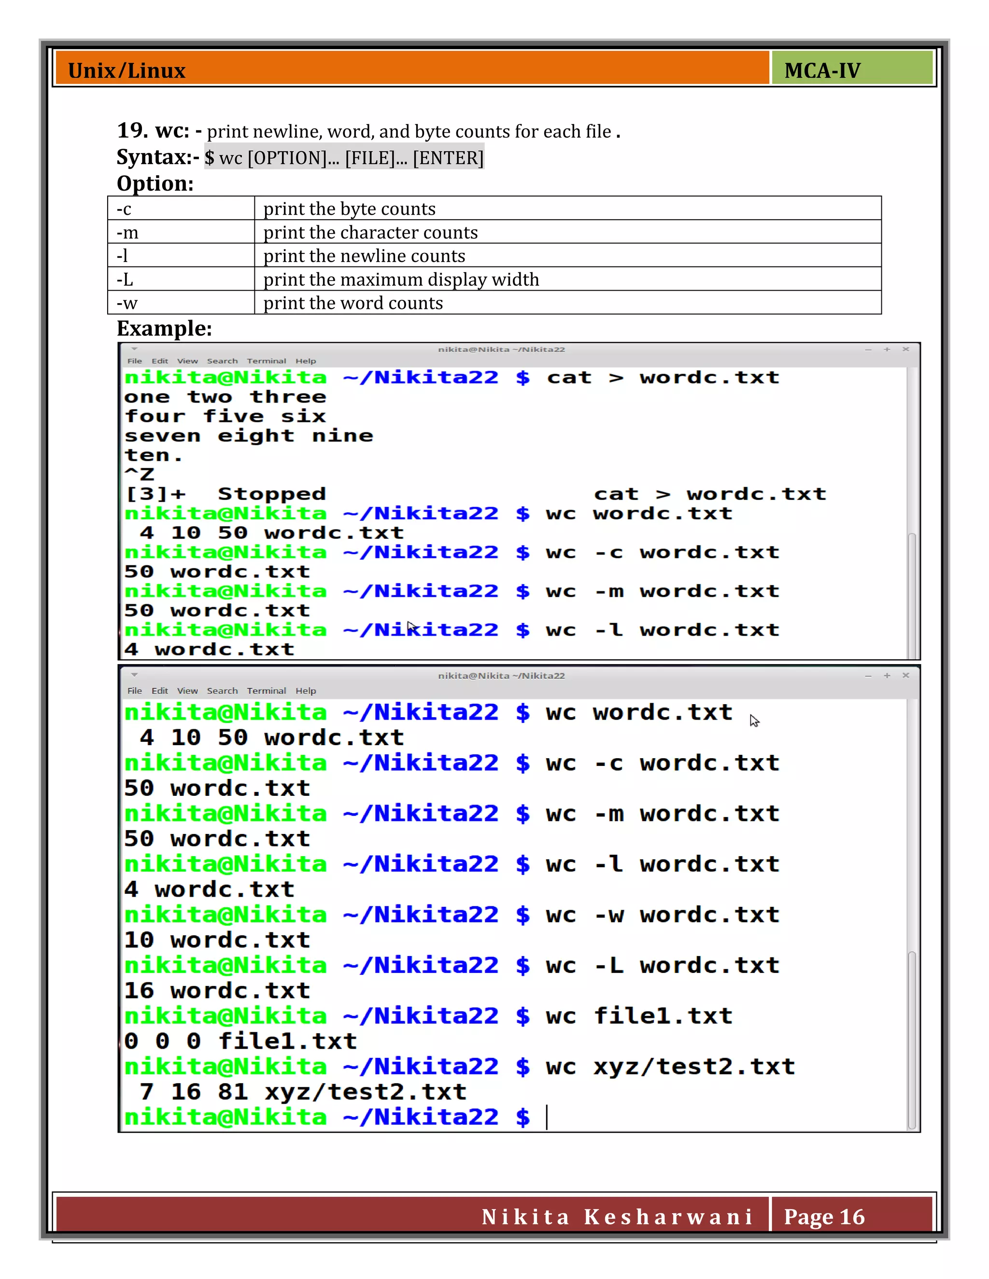Image resolution: width=989 pixels, height=1279 pixels.
Task: Click the upper terminal scrollbar thumb
Action: click(x=912, y=596)
